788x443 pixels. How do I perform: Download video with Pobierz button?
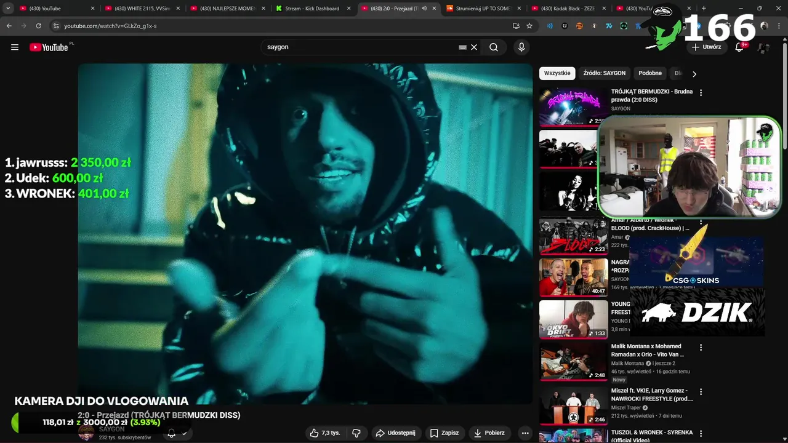(x=489, y=433)
